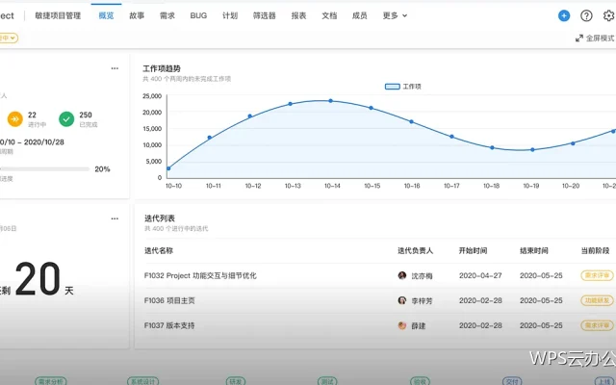The width and height of the screenshot is (616, 385).
Task: Open the help question mark icon
Action: tap(586, 15)
